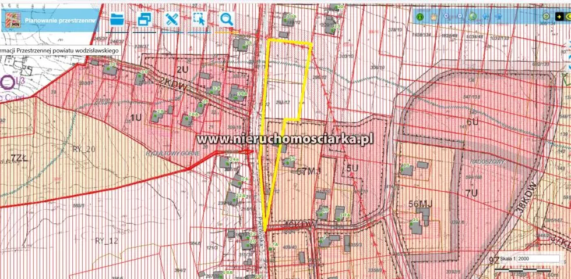Click the overlapping windows icon
Viewport: 571px width, 279px height.
[144, 19]
